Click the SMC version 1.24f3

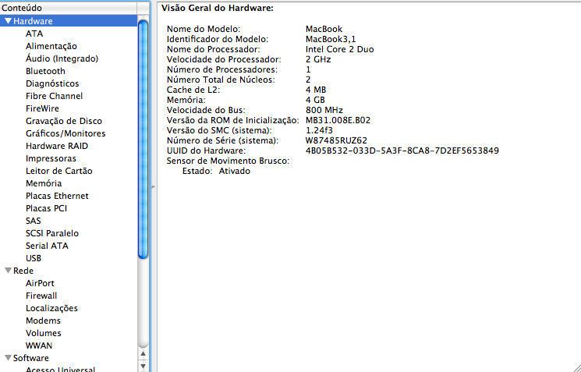[319, 130]
